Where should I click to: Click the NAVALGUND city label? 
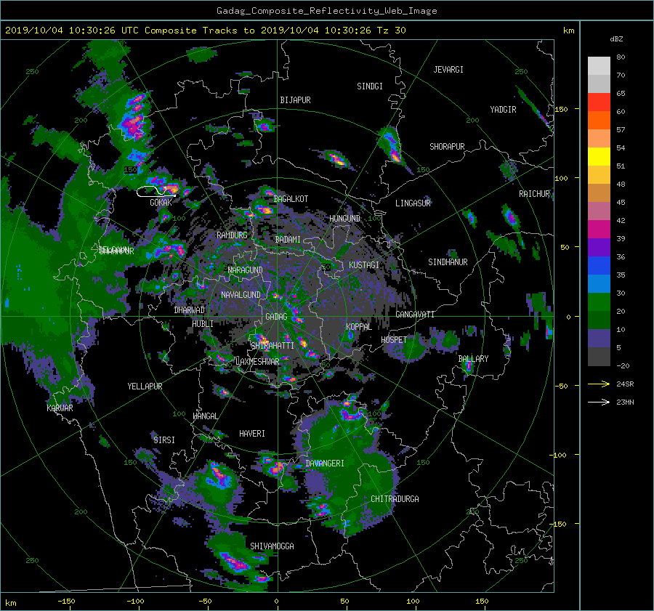click(241, 295)
